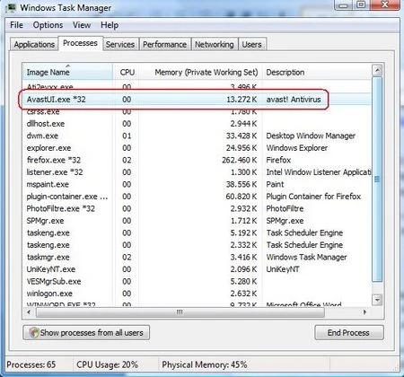Click the End Process button
This screenshot has width=404, height=377.
point(349,332)
